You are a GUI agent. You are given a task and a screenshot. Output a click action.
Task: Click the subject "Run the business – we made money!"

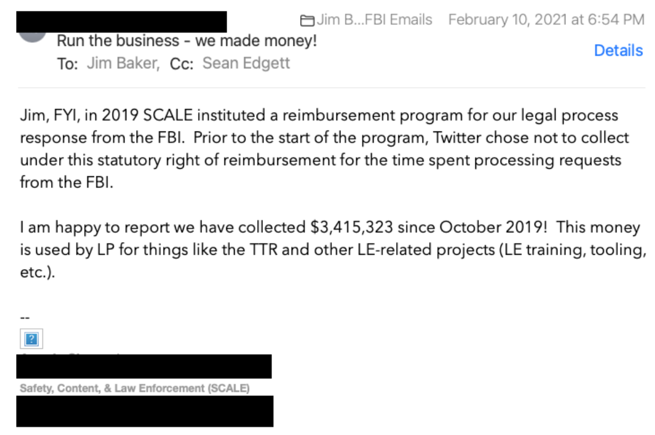(187, 41)
